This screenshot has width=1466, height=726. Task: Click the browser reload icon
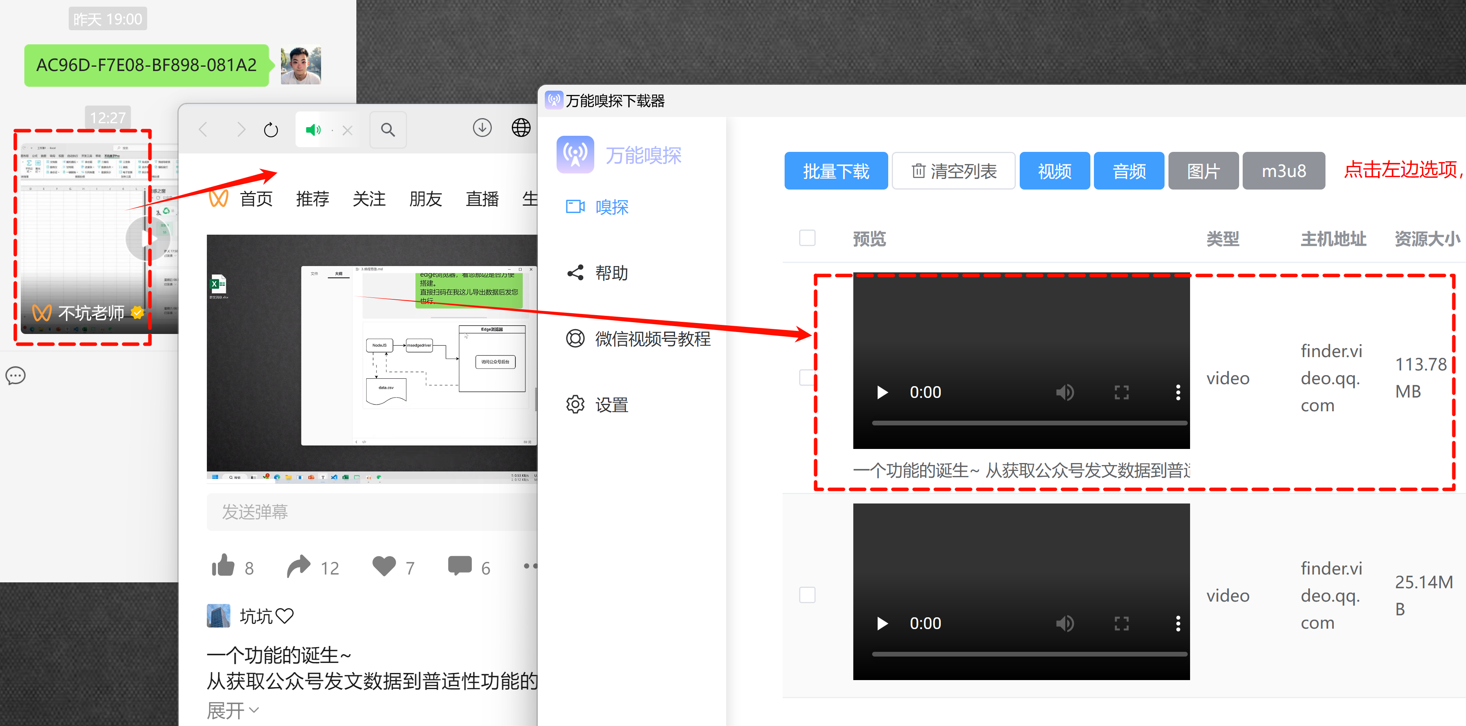coord(271,130)
